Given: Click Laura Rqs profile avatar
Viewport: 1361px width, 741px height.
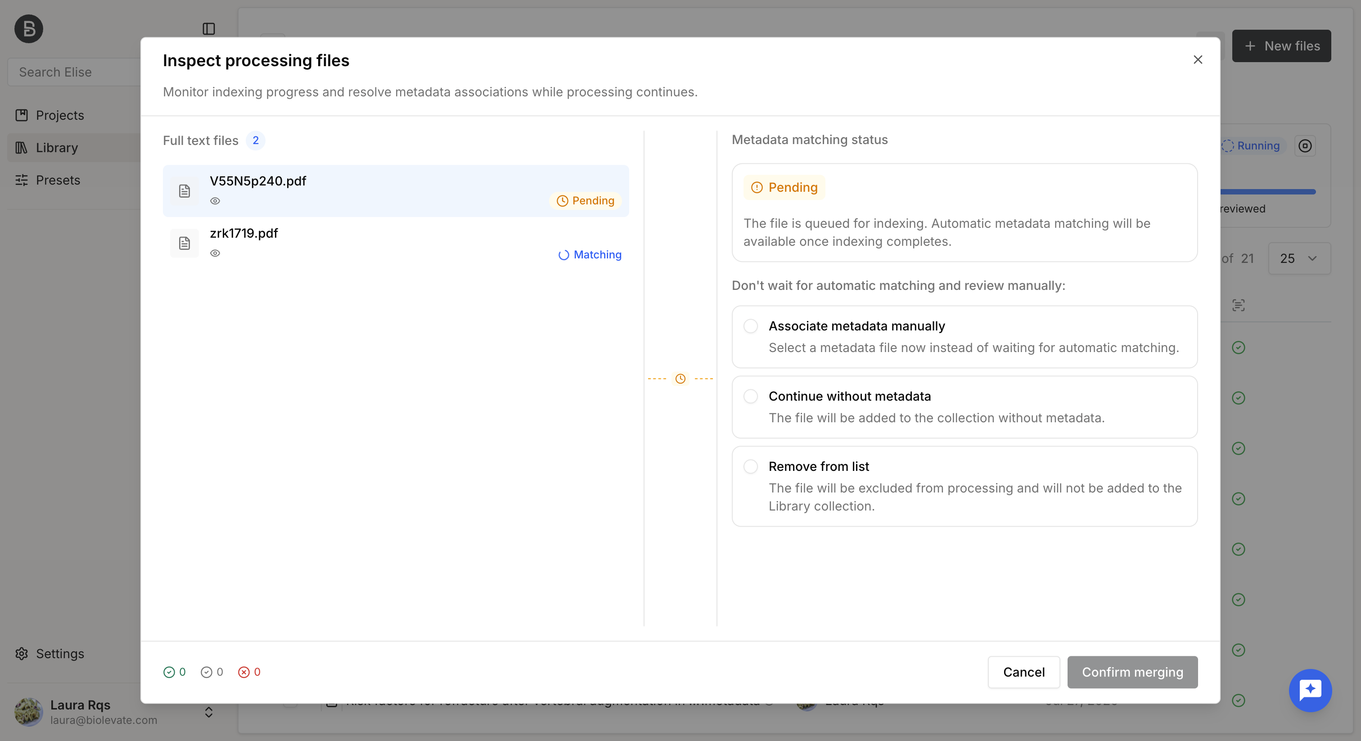Looking at the screenshot, I should coord(28,712).
